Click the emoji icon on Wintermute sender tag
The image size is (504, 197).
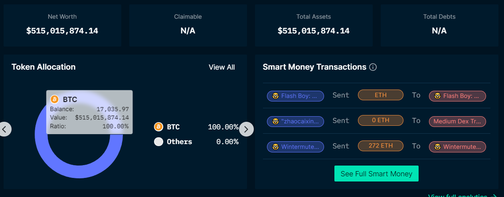tap(275, 147)
